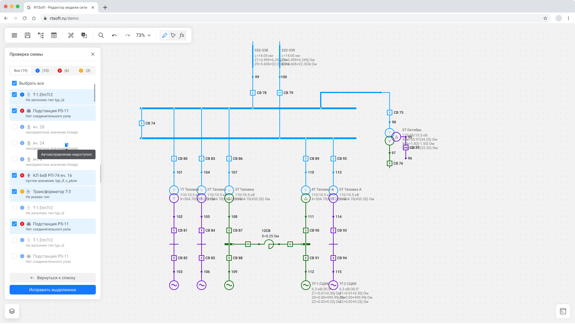Undo the last action
This screenshot has width=575, height=325.
point(114,35)
